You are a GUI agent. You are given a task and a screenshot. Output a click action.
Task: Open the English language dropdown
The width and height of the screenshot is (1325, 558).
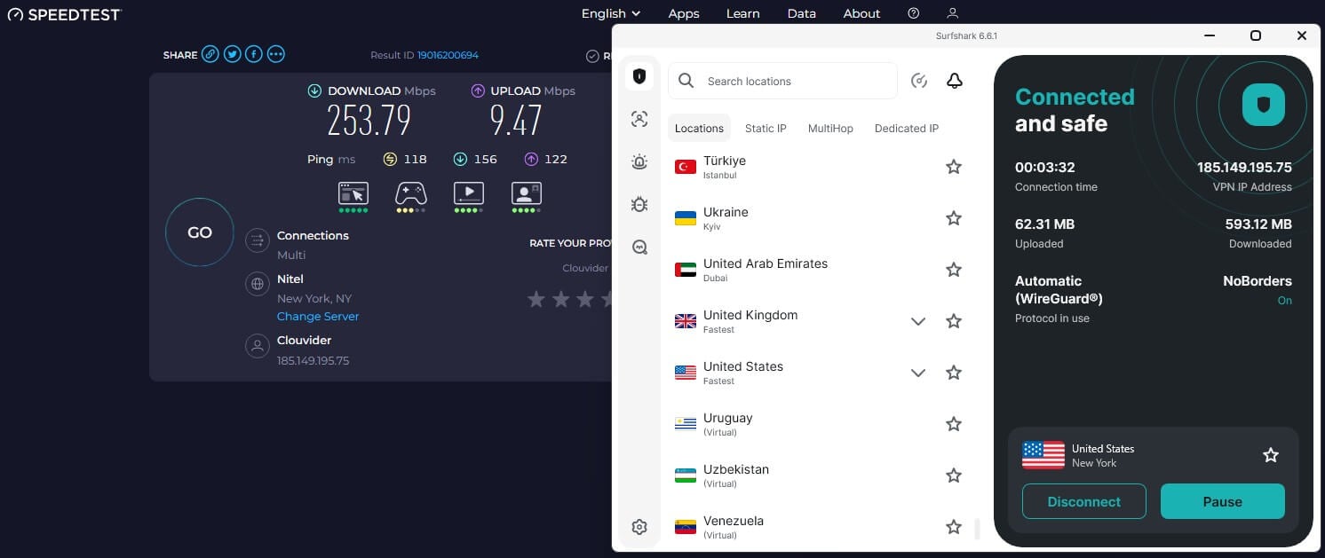point(610,13)
